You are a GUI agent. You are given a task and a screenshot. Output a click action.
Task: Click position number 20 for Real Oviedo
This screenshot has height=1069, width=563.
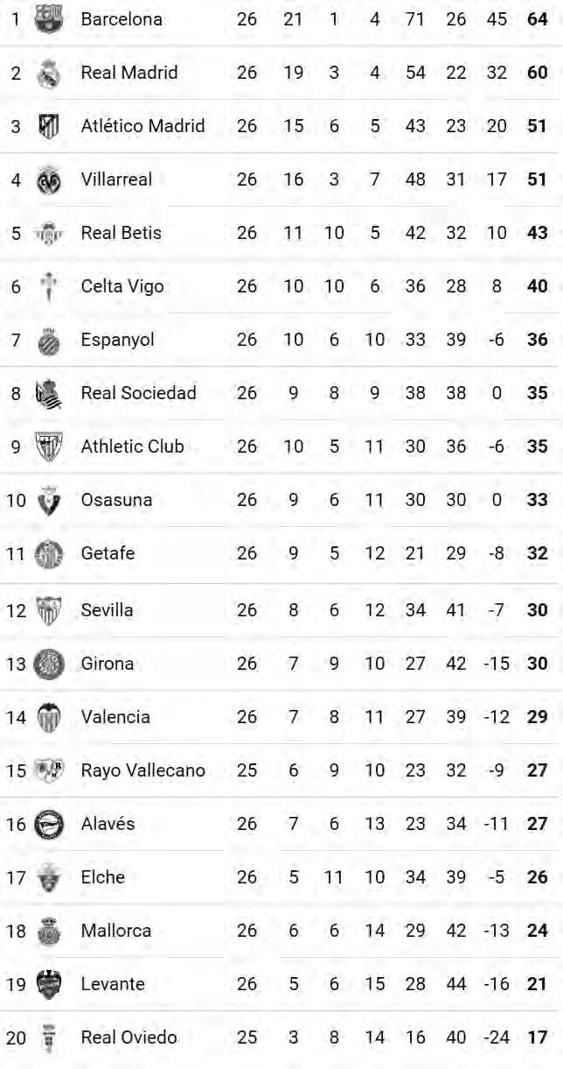pos(17,1037)
